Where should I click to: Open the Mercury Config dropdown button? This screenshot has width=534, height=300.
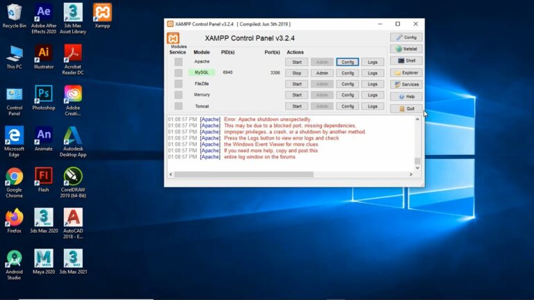[x=348, y=95]
